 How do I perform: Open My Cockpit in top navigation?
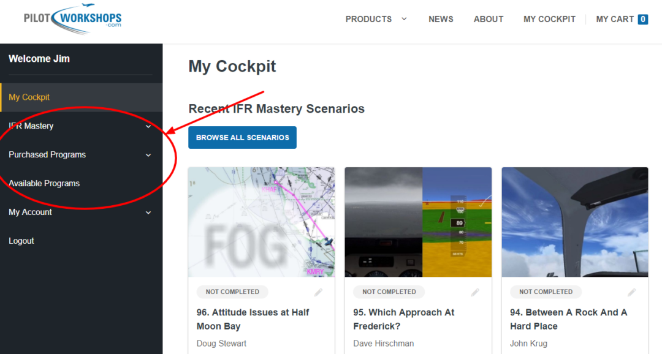click(x=549, y=19)
